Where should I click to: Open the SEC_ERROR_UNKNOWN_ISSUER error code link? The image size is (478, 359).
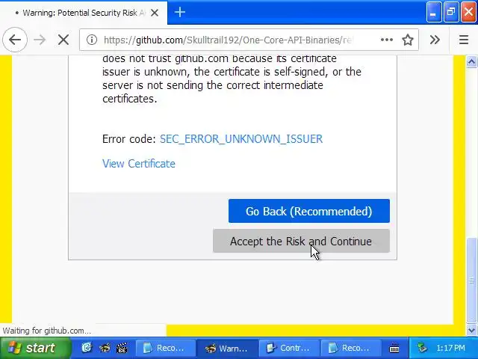point(241,139)
